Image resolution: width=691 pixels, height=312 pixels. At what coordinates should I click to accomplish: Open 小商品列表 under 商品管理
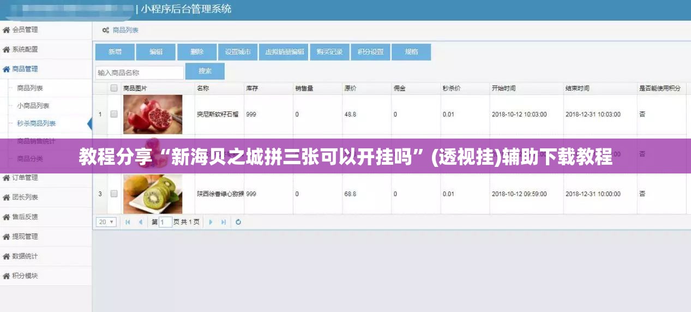pyautogui.click(x=33, y=105)
